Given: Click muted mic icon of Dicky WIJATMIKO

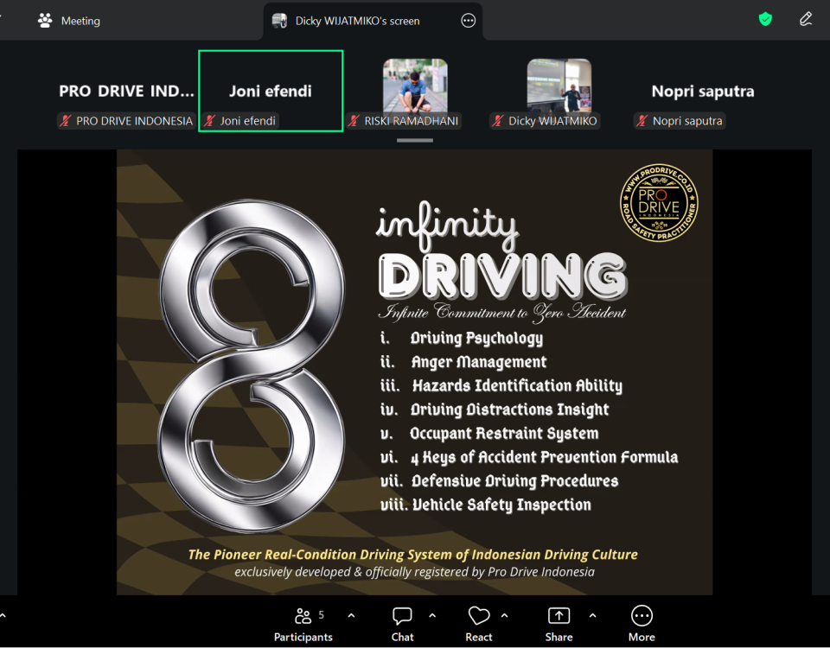Looking at the screenshot, I should coord(498,121).
